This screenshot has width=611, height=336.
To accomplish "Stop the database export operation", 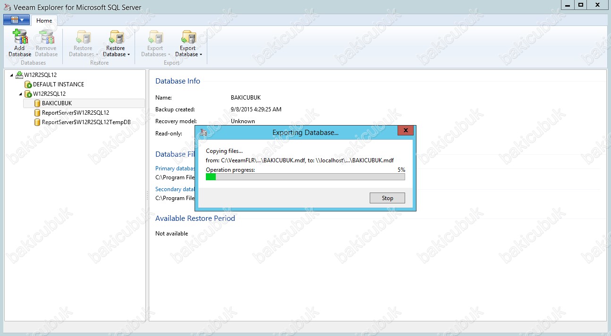I will [387, 198].
